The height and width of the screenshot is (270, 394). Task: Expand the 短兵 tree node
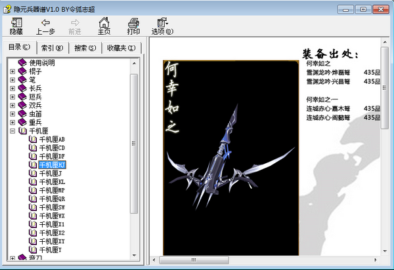coord(12,97)
